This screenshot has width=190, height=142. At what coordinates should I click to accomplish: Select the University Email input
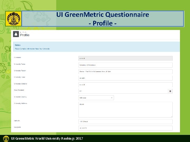[125, 78]
